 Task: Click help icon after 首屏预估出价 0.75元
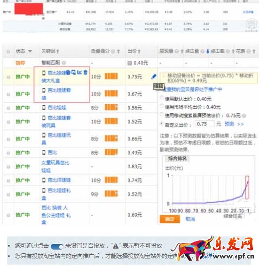244,116
